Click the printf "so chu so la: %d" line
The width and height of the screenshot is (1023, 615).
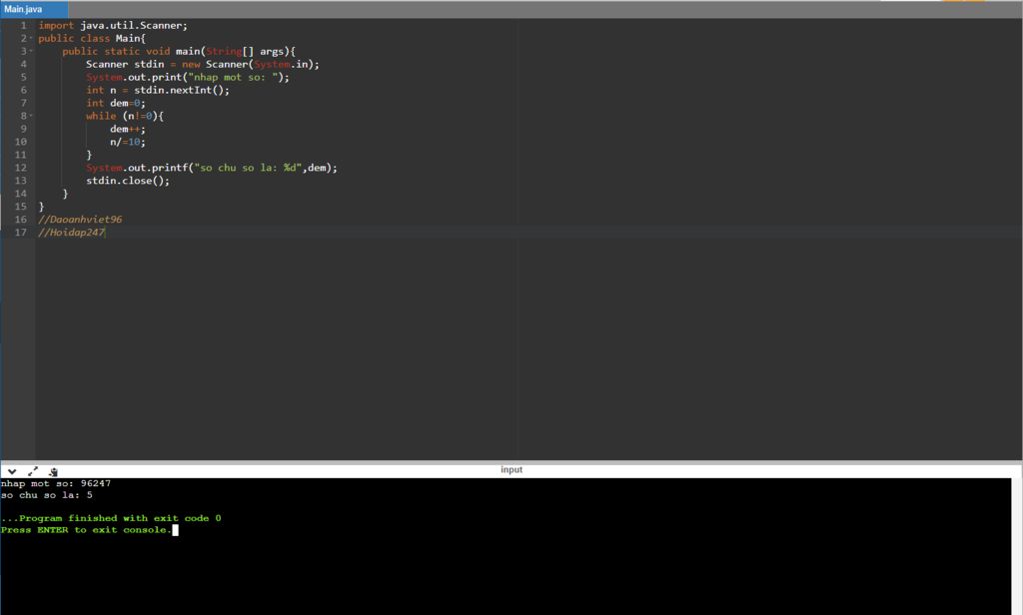[212, 168]
